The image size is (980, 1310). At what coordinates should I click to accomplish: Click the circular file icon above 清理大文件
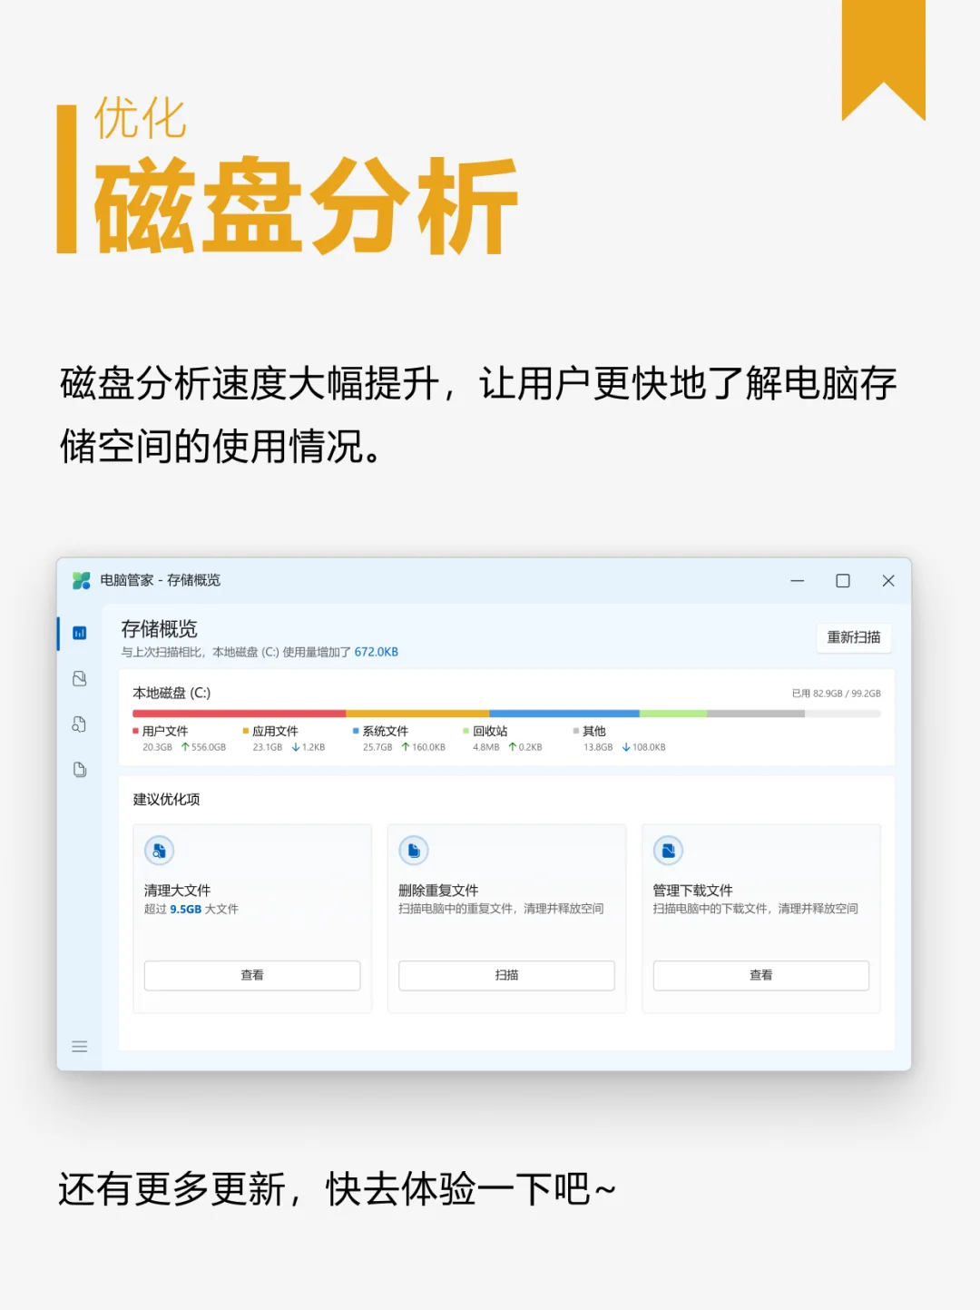click(x=159, y=851)
